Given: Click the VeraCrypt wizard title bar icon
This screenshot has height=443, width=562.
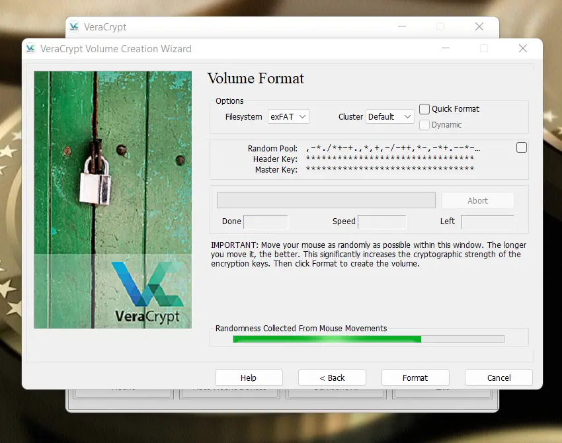Looking at the screenshot, I should tap(31, 48).
